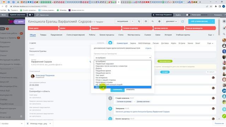Open the Продажа pipeline selector by the title
This screenshot has width=226, height=127.
click(x=100, y=22)
